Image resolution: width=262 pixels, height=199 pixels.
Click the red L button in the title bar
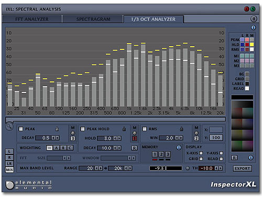pos(247,9)
